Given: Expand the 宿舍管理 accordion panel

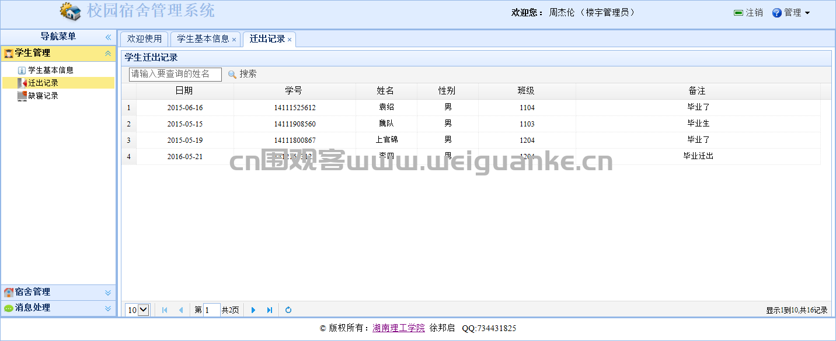Looking at the screenshot, I should coord(108,293).
